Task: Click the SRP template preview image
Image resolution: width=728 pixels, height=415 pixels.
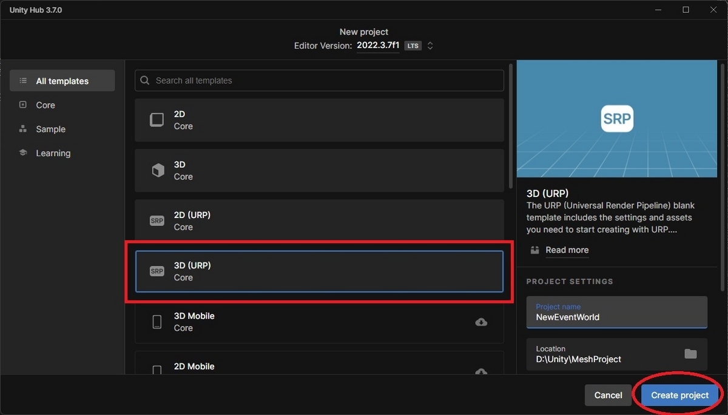Action: tap(617, 119)
